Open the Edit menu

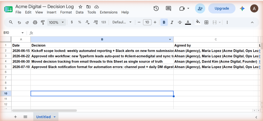point(28,12)
